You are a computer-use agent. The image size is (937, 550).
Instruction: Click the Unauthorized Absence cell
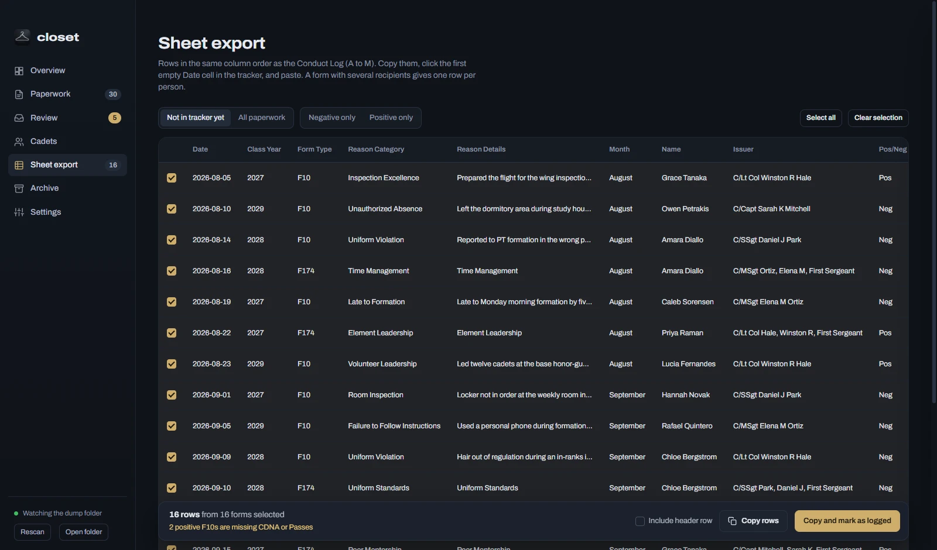(x=385, y=209)
